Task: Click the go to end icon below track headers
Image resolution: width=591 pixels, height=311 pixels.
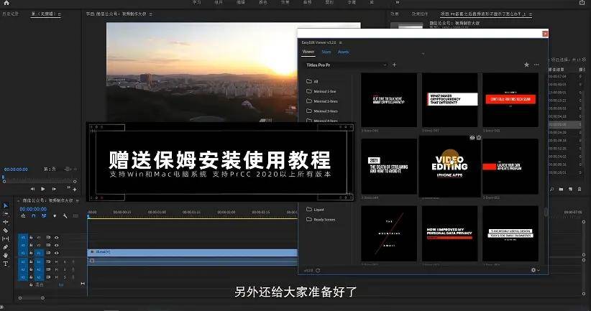Action: [x=83, y=284]
